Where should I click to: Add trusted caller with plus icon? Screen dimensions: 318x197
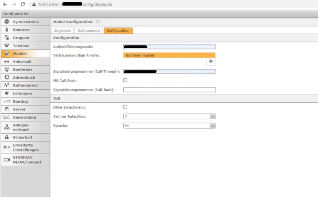211,61
